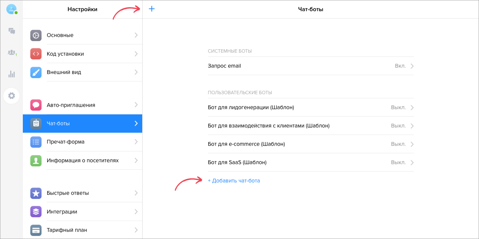Open the Авто-приглашения settings item
The image size is (479, 239).
coord(71,105)
